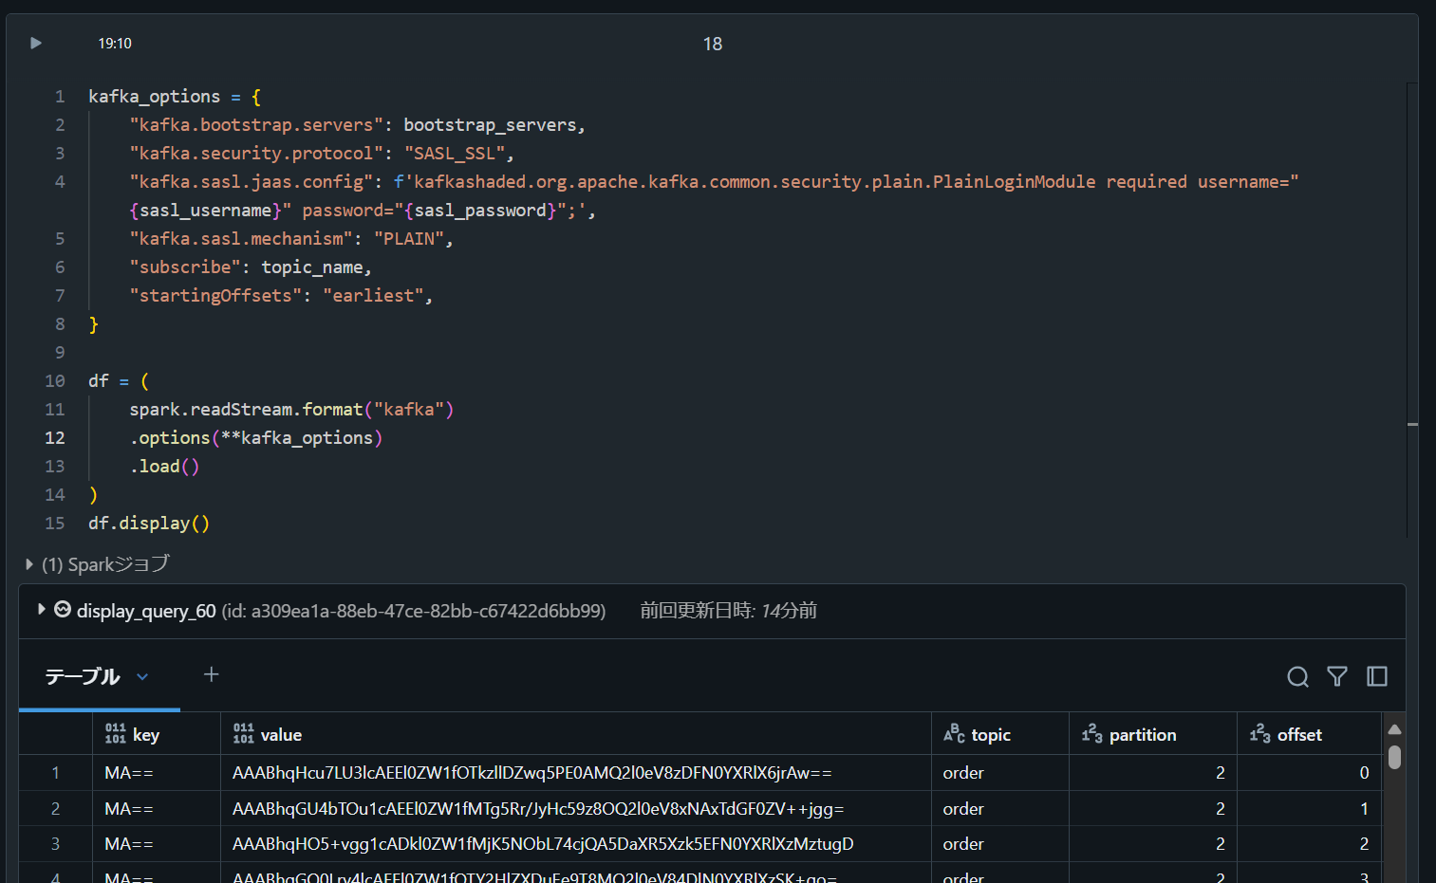Click the partition column header
Image resolution: width=1436 pixels, height=883 pixels.
point(1153,734)
